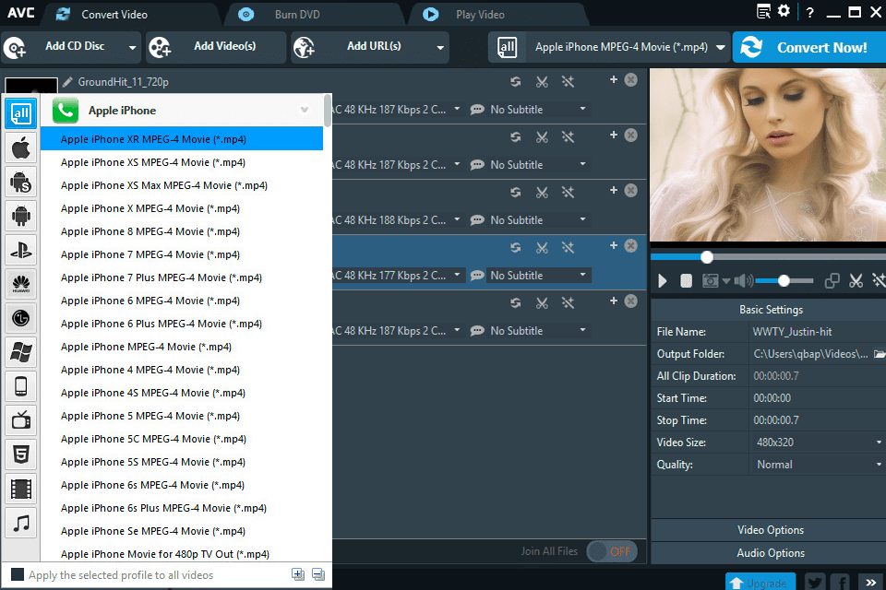Click the scissors clip tool under the preview
The height and width of the screenshot is (590, 886).
coord(856,280)
